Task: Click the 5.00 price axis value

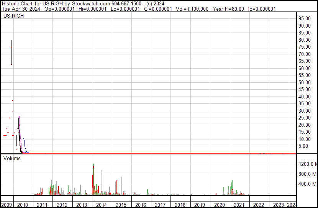Action: 303,146
